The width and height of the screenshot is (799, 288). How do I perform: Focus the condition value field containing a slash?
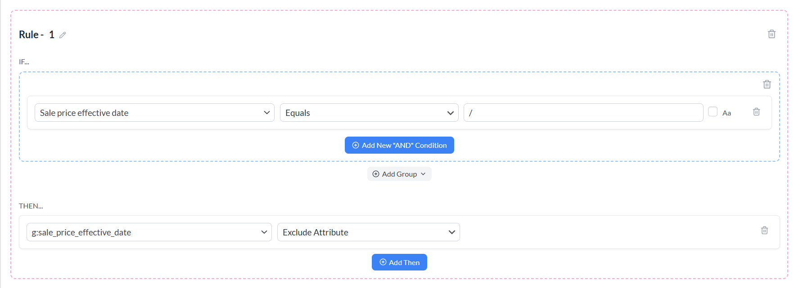click(x=583, y=113)
